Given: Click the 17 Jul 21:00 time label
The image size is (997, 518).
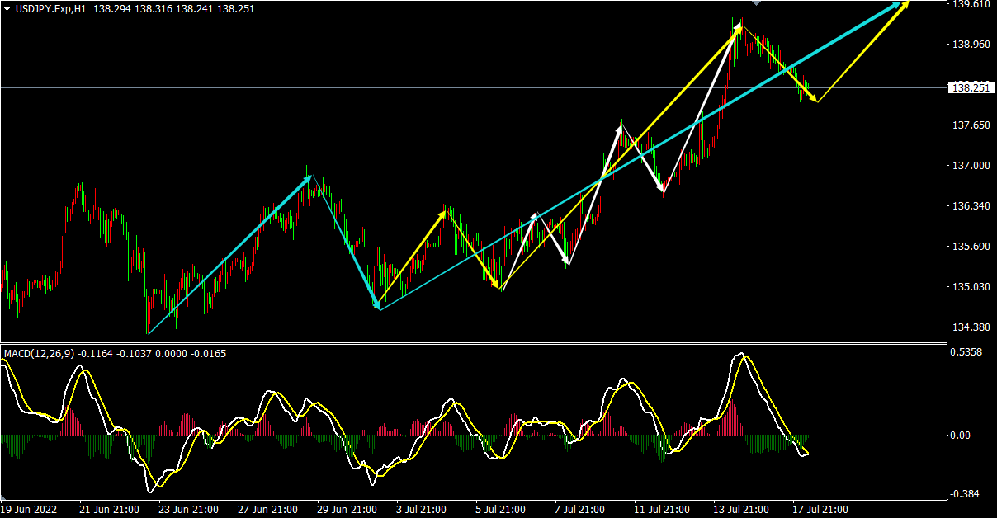Looking at the screenshot, I should (820, 509).
